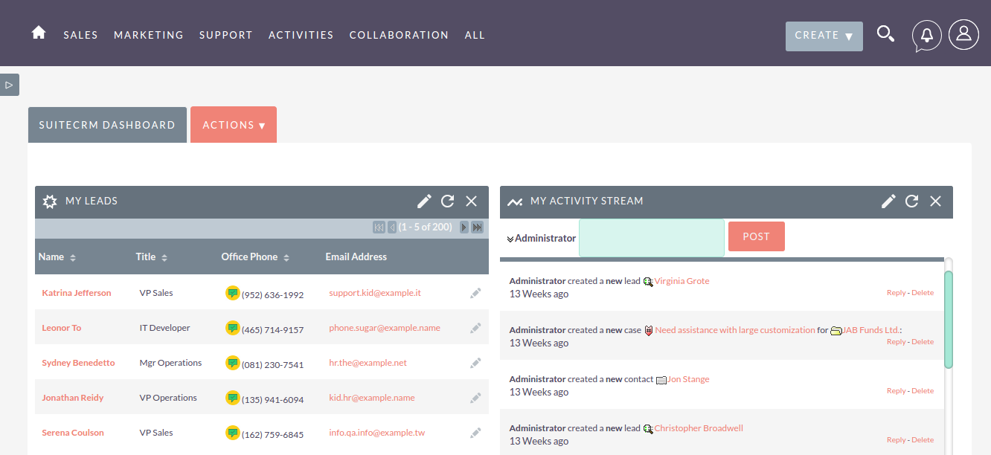Go to next page of My Leads

click(464, 227)
